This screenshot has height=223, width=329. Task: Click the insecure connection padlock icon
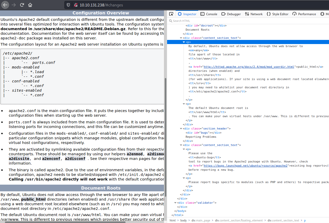tap(76, 5)
